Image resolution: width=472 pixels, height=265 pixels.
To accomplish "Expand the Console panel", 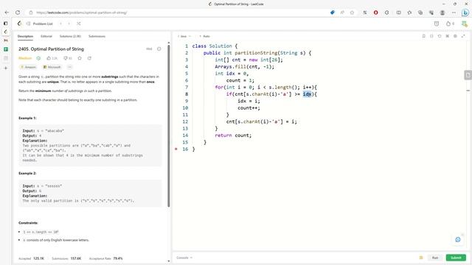I will click(x=184, y=258).
